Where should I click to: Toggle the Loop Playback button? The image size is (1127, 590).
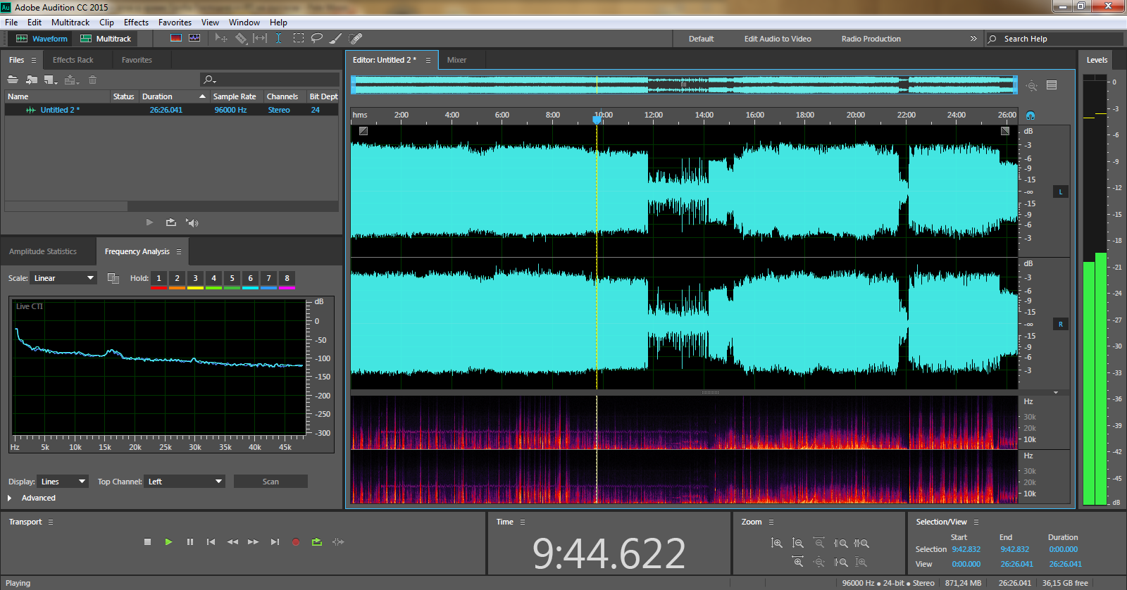tap(317, 542)
